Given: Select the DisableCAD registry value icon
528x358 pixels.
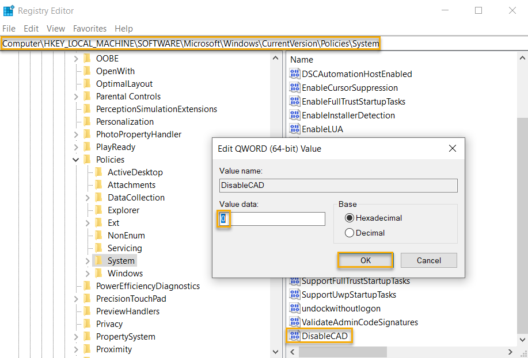Looking at the screenshot, I should (294, 335).
